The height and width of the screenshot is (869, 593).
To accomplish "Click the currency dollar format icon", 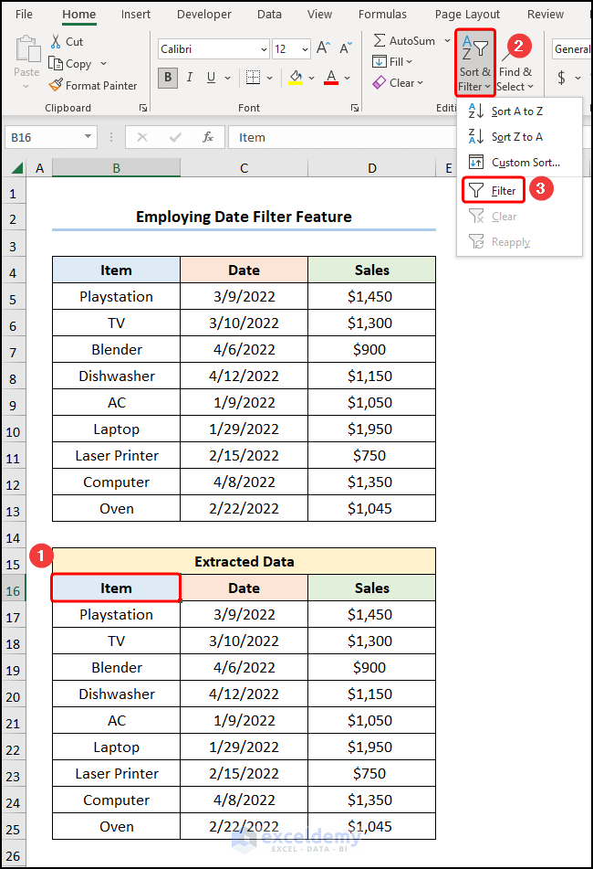I will (x=561, y=78).
